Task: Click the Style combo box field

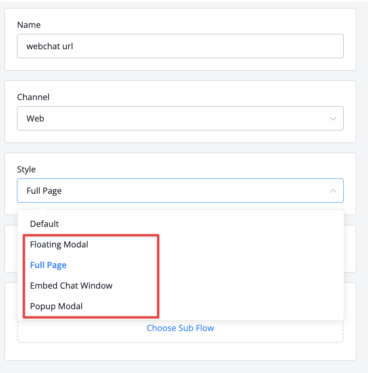Action: click(x=180, y=191)
